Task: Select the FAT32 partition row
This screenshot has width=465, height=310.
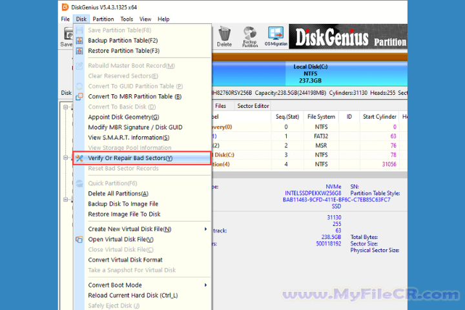Action: click(x=309, y=136)
